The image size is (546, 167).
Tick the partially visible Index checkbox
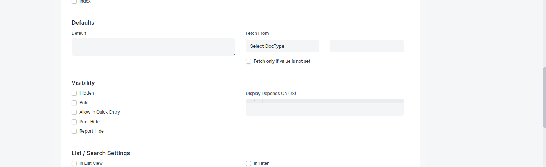click(x=74, y=1)
